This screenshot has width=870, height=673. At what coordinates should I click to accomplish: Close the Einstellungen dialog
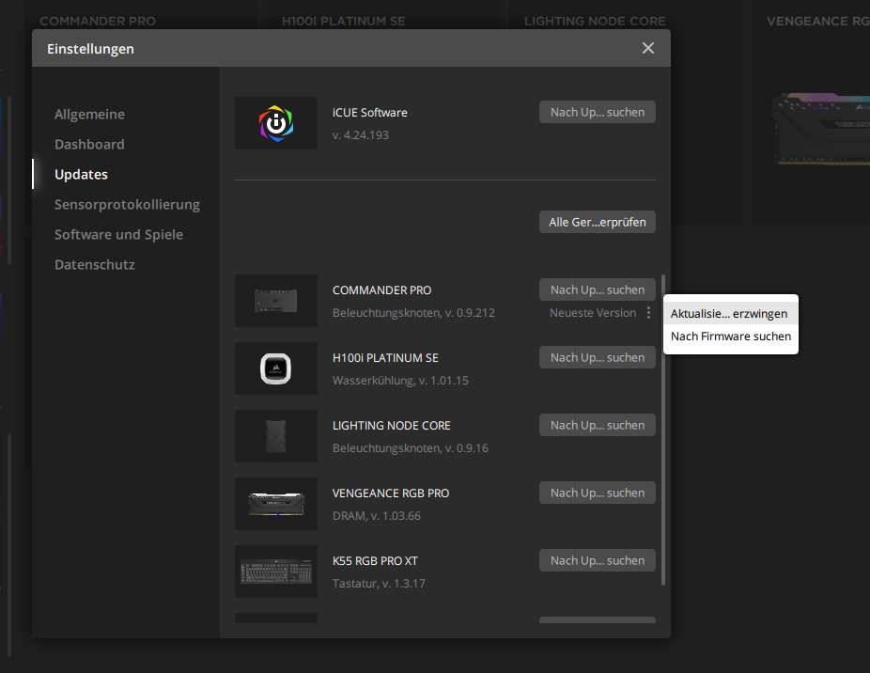[647, 48]
